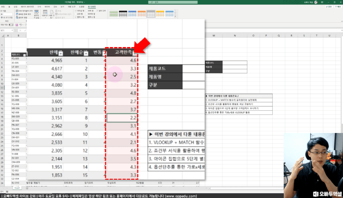Switch to the 표 디자인 tab

tap(92, 7)
